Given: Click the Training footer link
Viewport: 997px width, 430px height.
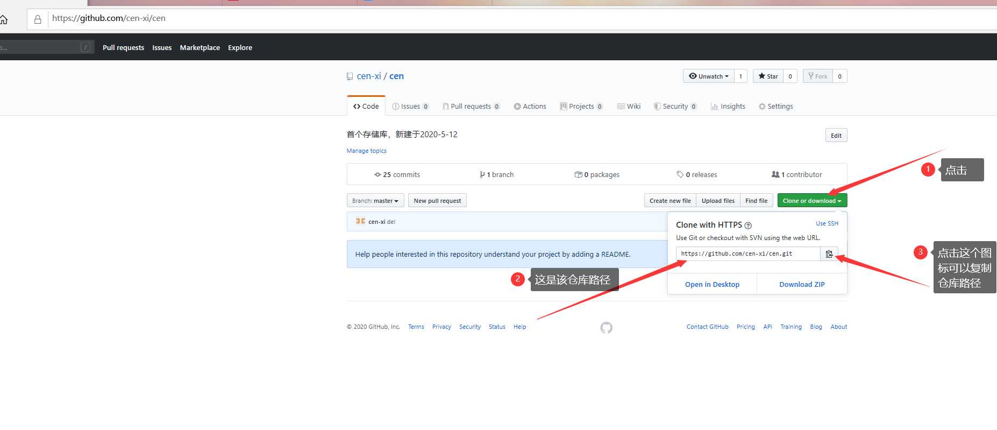Looking at the screenshot, I should pyautogui.click(x=791, y=327).
